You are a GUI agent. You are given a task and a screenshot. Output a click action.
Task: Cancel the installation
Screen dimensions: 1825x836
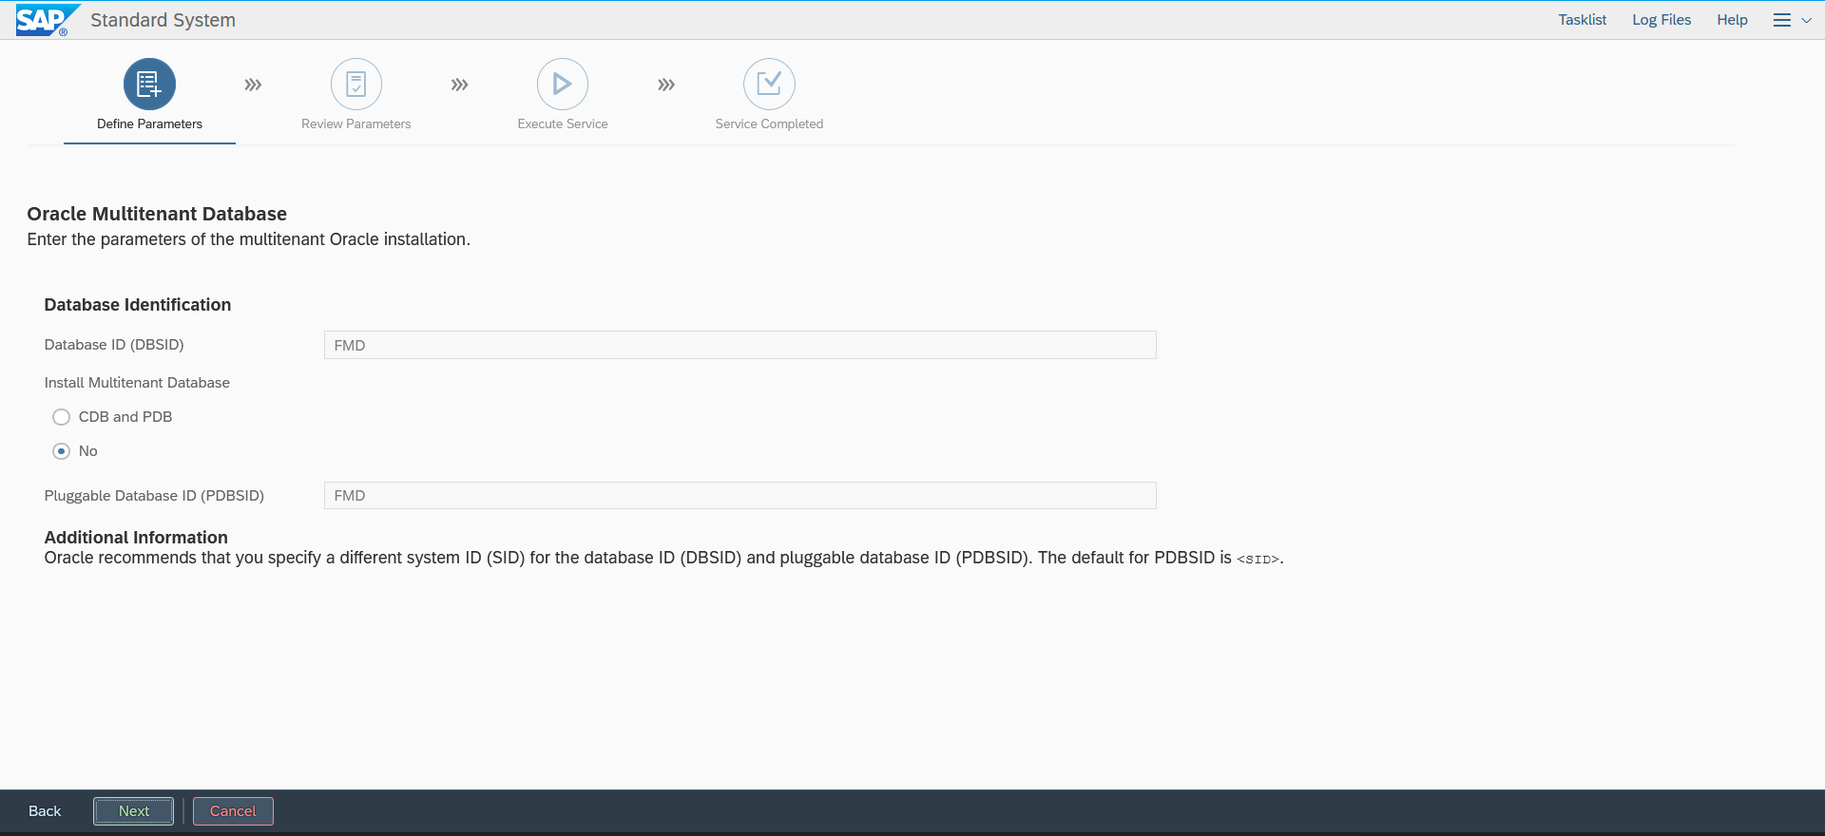233,811
